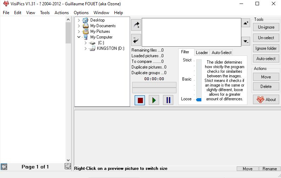The width and height of the screenshot is (281, 178).
Task: Select KINGSTON (D:) label in tree
Action: click(x=111, y=48)
